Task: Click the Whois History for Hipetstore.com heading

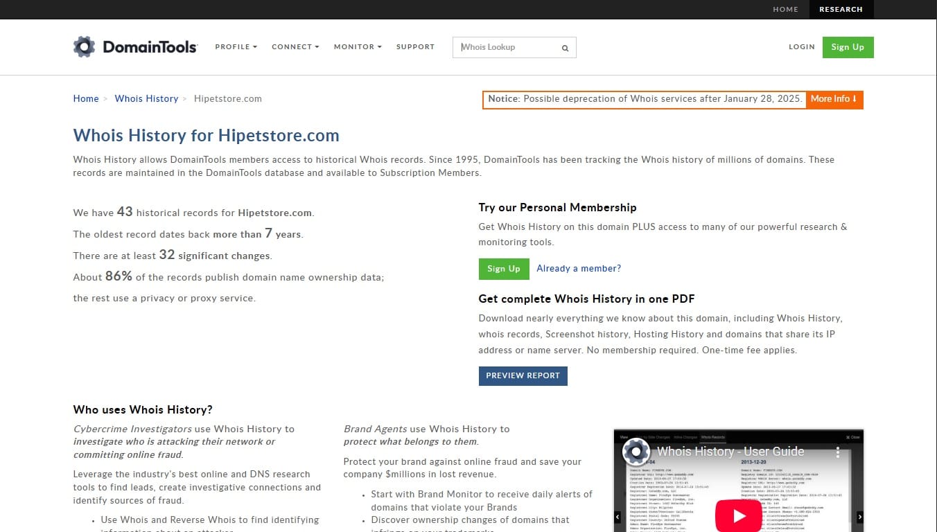Action: click(x=206, y=135)
